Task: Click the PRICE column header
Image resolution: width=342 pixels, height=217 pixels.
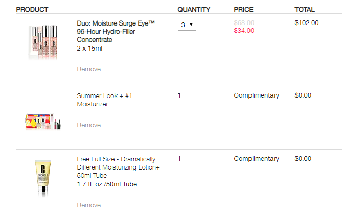Action: (x=243, y=9)
